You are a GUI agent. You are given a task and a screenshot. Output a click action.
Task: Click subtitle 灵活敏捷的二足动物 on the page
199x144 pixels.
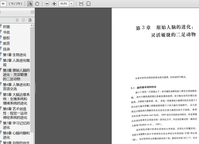coord(173,35)
